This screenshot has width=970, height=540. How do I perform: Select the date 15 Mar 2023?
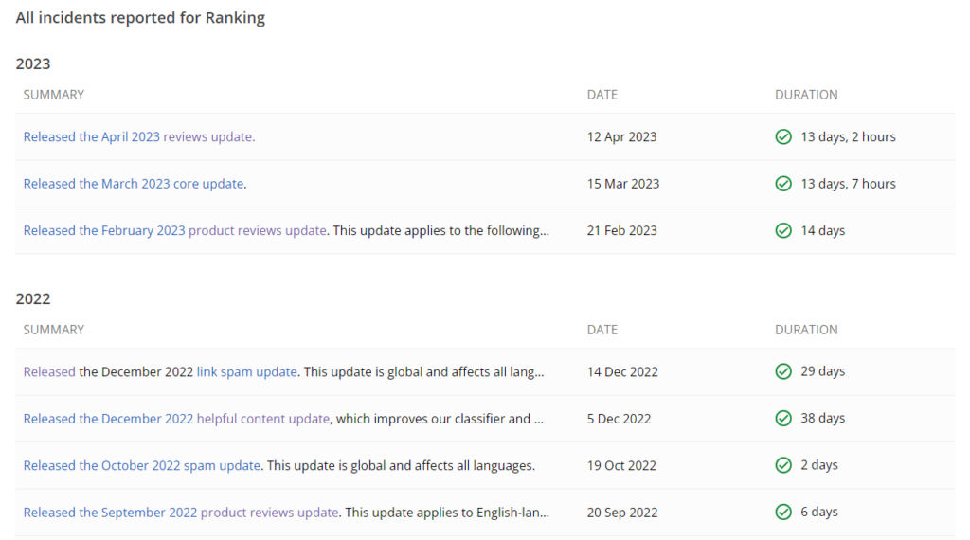pos(623,184)
